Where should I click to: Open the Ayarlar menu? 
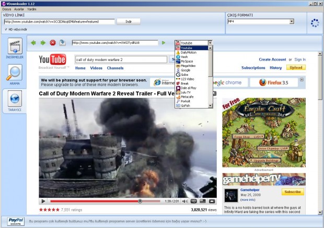click(19, 9)
